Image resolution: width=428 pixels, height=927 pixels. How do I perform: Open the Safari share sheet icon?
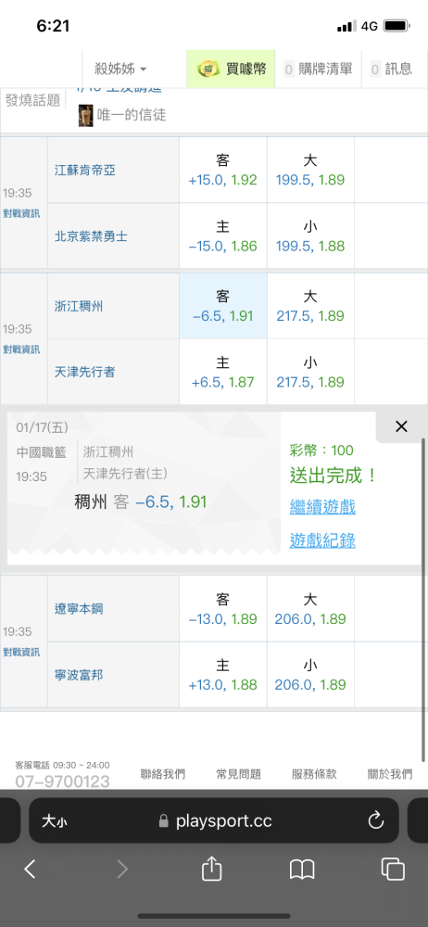click(x=211, y=869)
